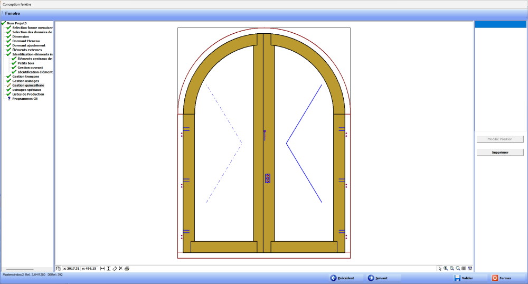Open the Petits bois sub-step
The height and width of the screenshot is (284, 528).
(x=26, y=63)
